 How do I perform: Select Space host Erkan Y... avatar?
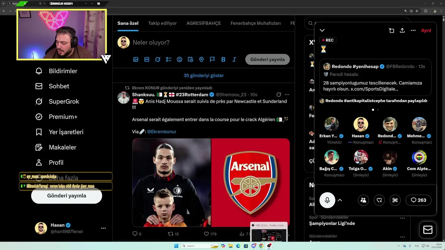click(332, 124)
